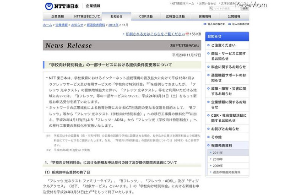Click the 「学校向け特別料金」 article headline
The height and width of the screenshot is (195, 293).
(110, 65)
